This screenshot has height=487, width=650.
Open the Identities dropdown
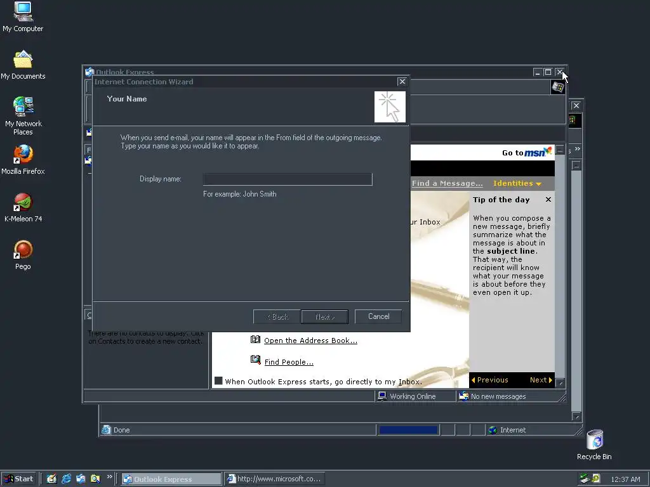tap(517, 183)
